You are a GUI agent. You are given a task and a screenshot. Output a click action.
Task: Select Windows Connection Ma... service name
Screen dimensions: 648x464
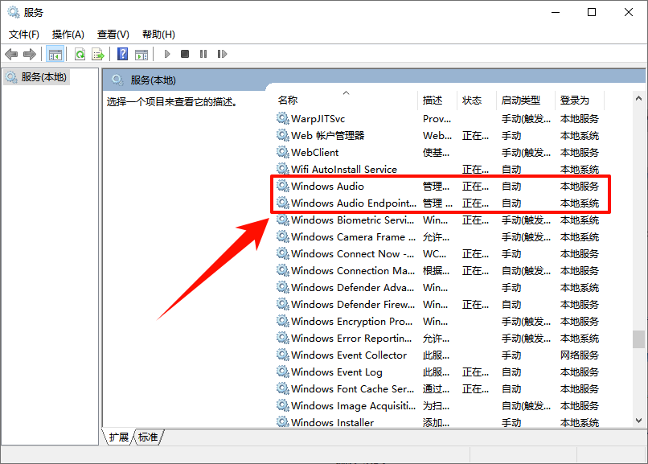click(352, 271)
